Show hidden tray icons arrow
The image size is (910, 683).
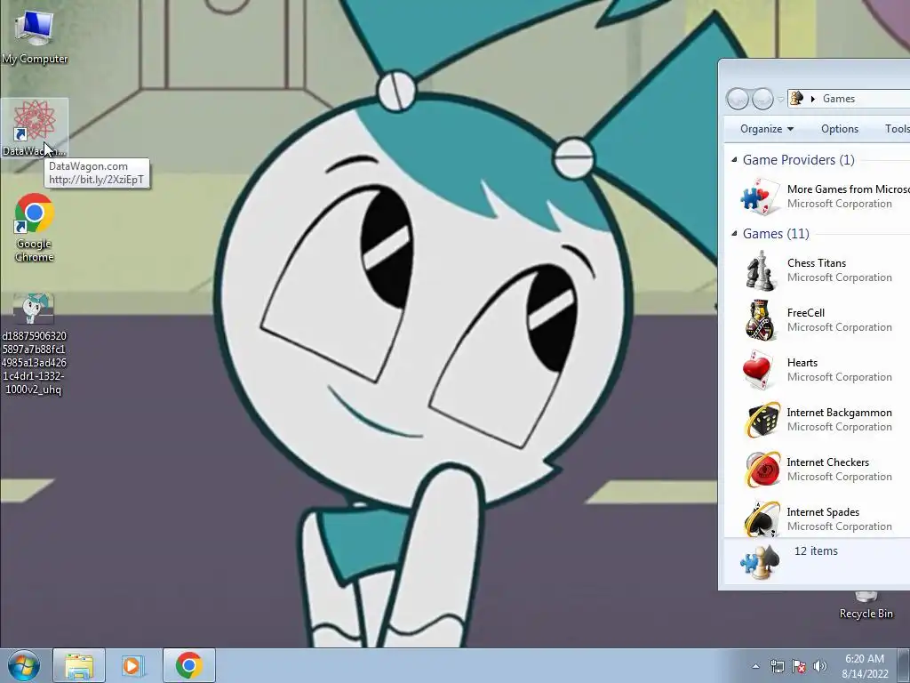pyautogui.click(x=755, y=666)
